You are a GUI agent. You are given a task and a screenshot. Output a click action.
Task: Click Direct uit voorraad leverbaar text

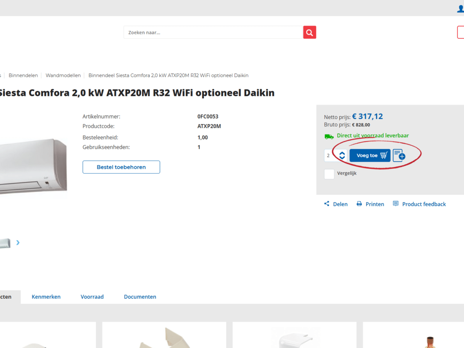373,136
